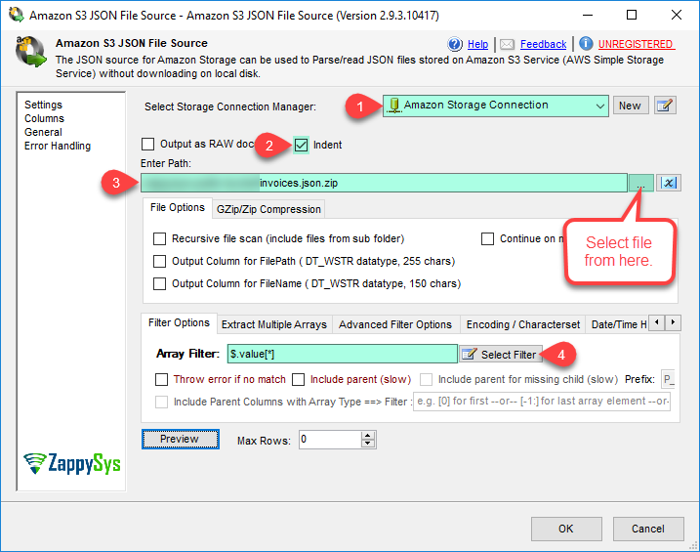Maximize the dialog window
Screen dimensions: 700x552
632,15
